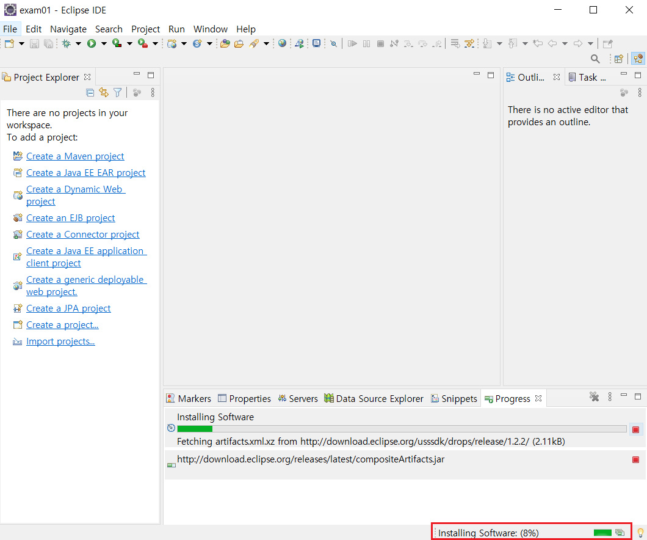Viewport: 647px width, 540px height.
Task: Toggle the Java EE perspective button
Action: point(638,59)
